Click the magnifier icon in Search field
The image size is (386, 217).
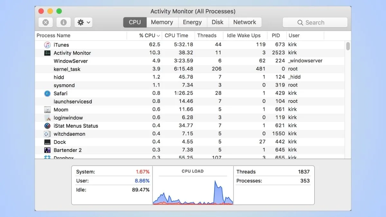[x=300, y=23]
